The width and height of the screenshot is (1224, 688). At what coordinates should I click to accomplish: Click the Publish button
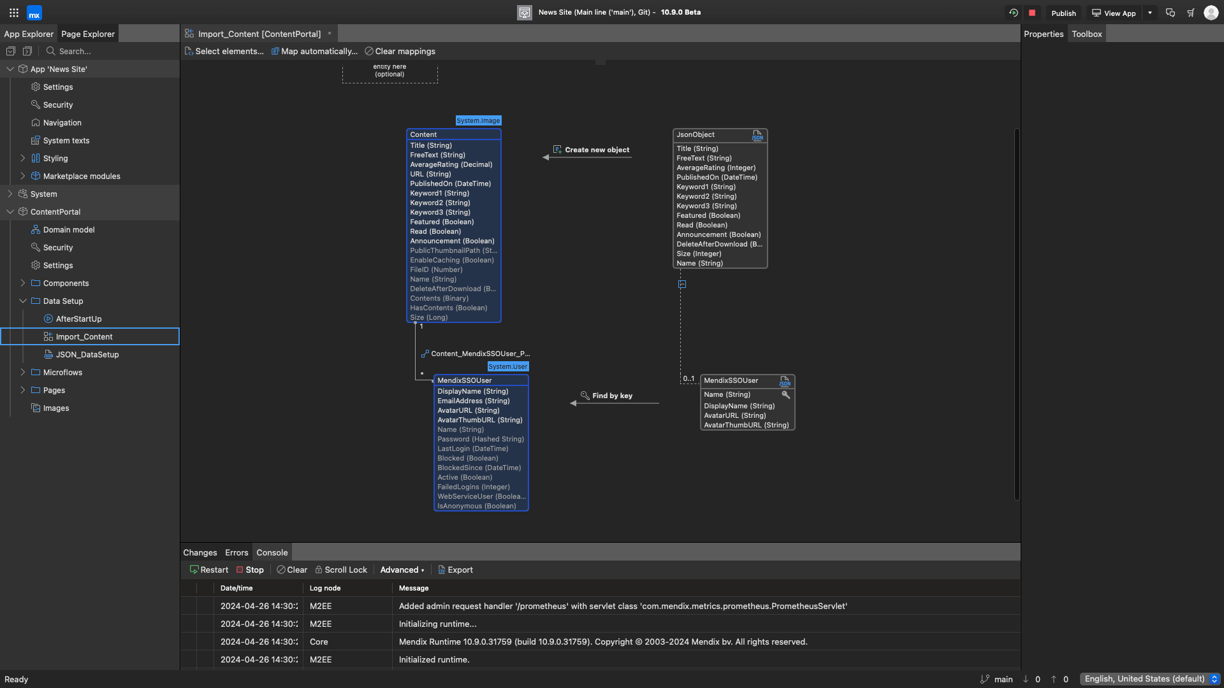click(x=1063, y=13)
